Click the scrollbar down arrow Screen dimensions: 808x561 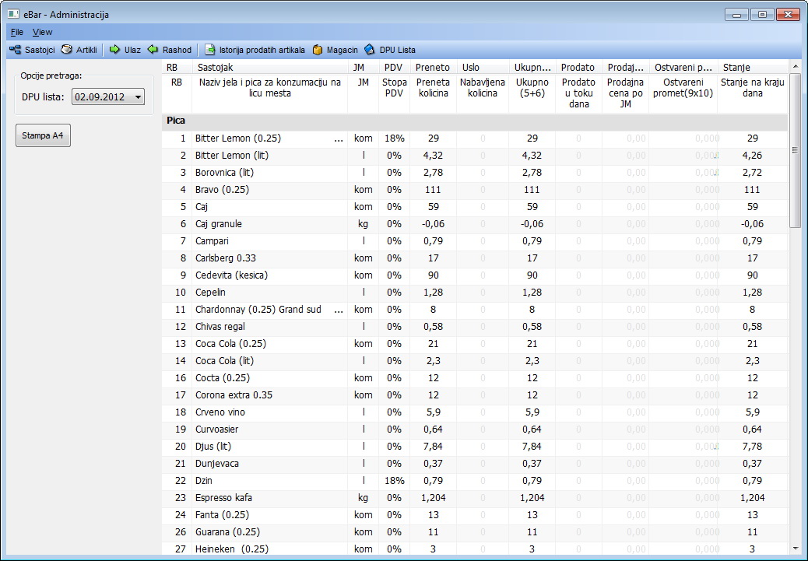pos(795,549)
